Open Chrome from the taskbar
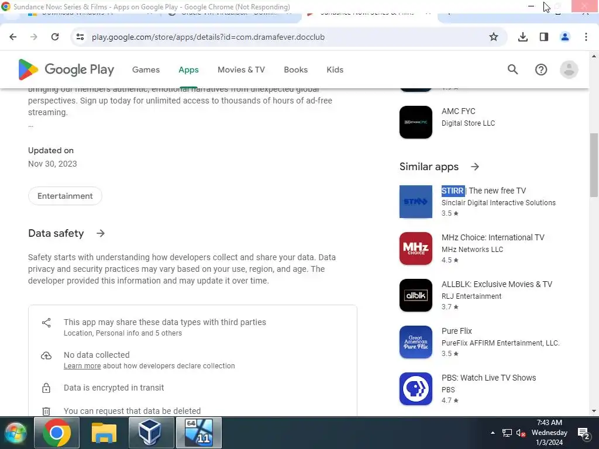 tap(57, 433)
